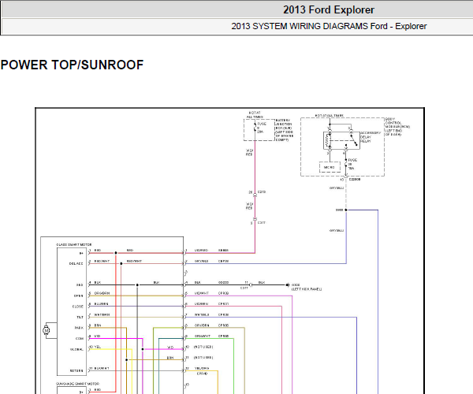
Task: Click the "B+" pin label of the glass smart motor
Action: click(81, 253)
